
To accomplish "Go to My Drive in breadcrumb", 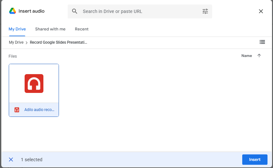I will point(16,42).
